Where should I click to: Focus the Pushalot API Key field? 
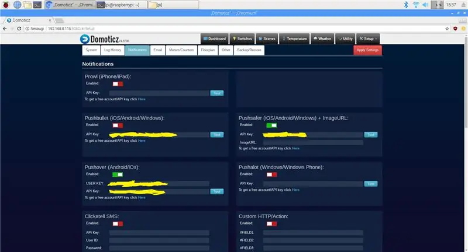(313, 184)
